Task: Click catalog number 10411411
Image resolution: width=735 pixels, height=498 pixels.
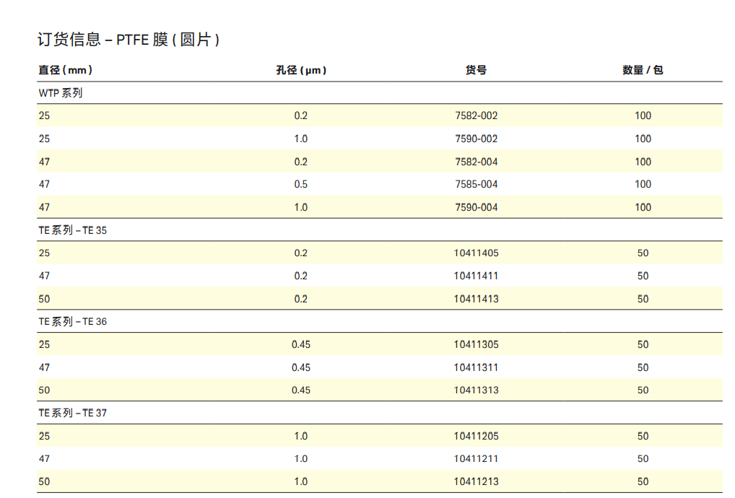Action: tap(476, 276)
